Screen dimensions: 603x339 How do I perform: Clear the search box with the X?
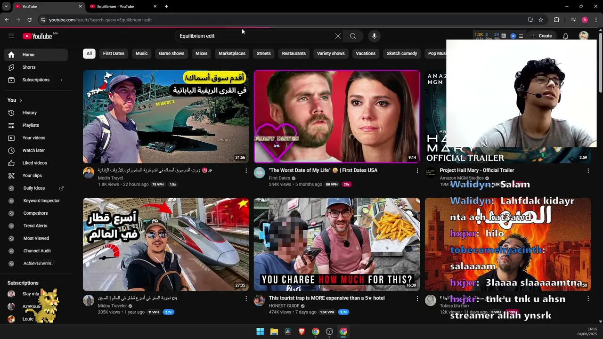[x=338, y=36]
